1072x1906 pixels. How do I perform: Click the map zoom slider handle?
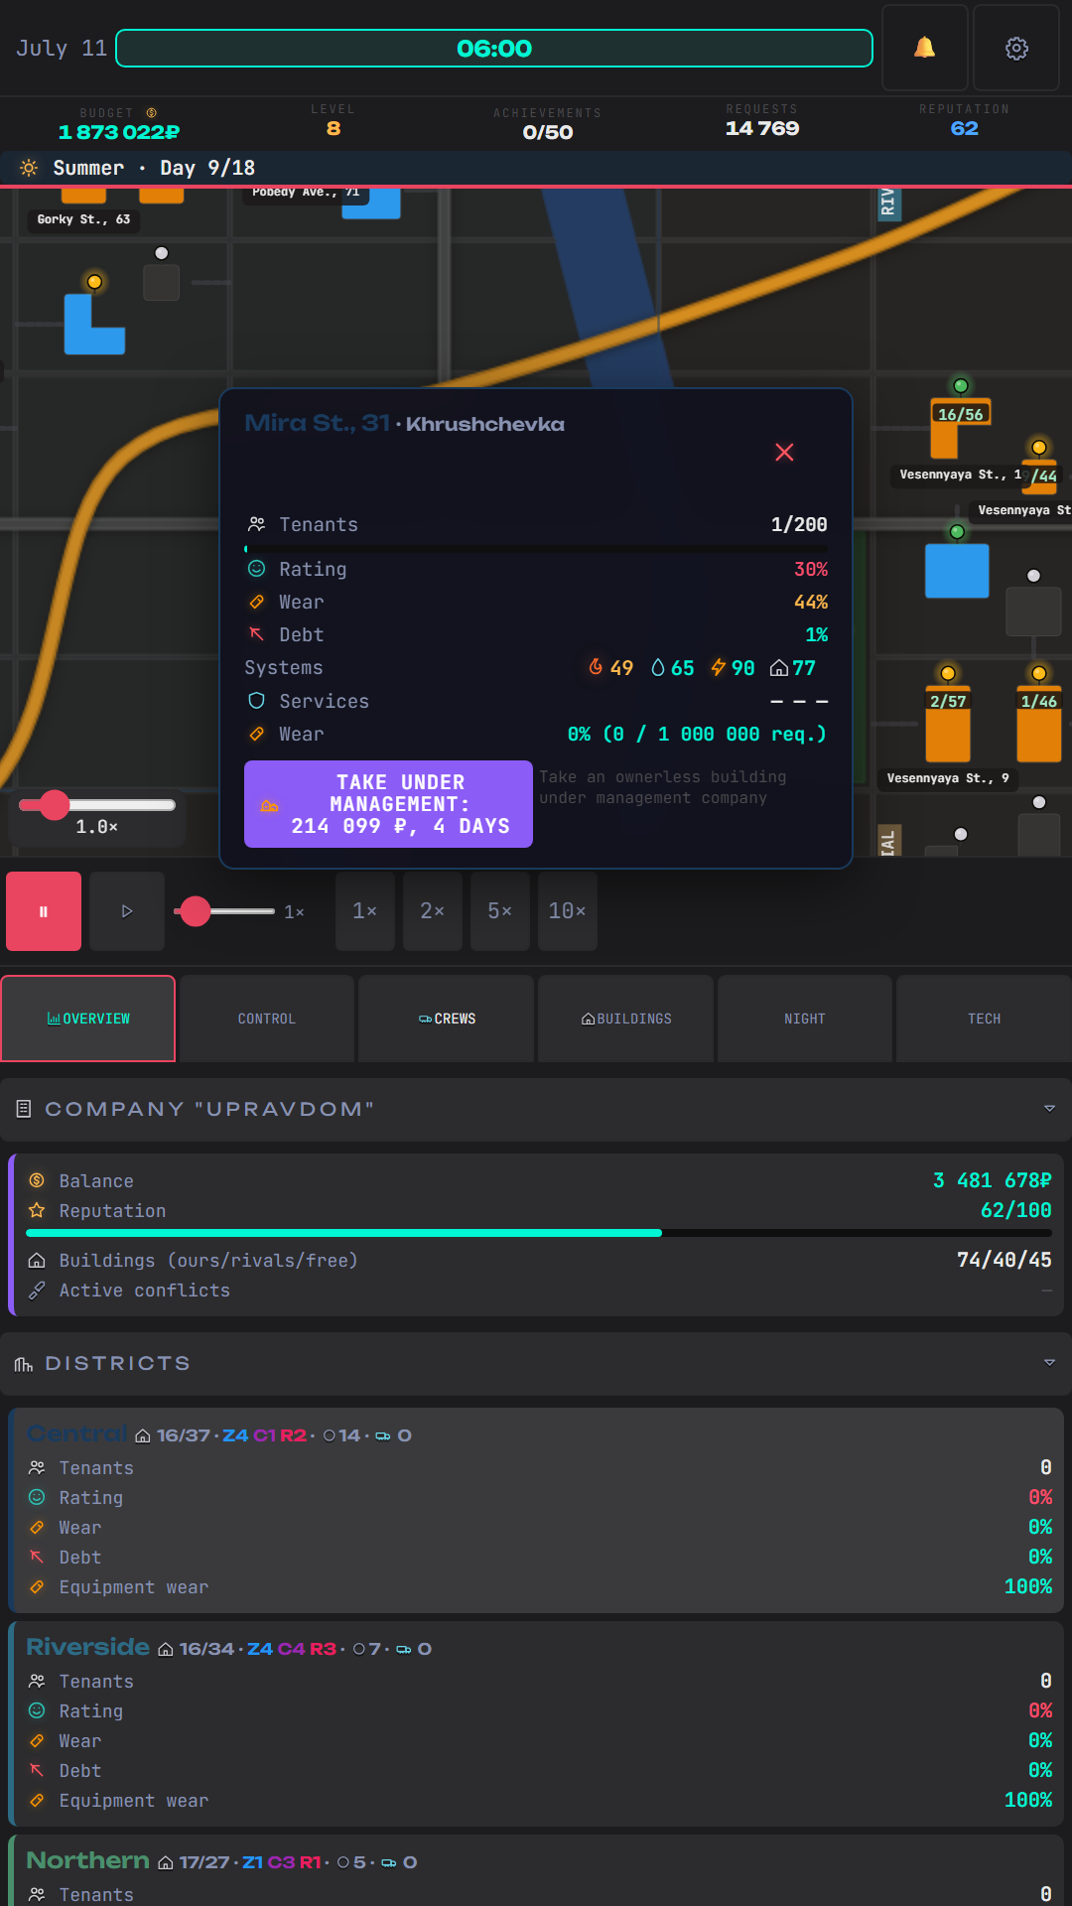(x=55, y=805)
